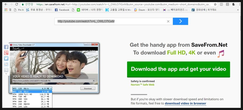Bookmark this page with the star icon
This screenshot has height=110, width=243.
[215, 4]
